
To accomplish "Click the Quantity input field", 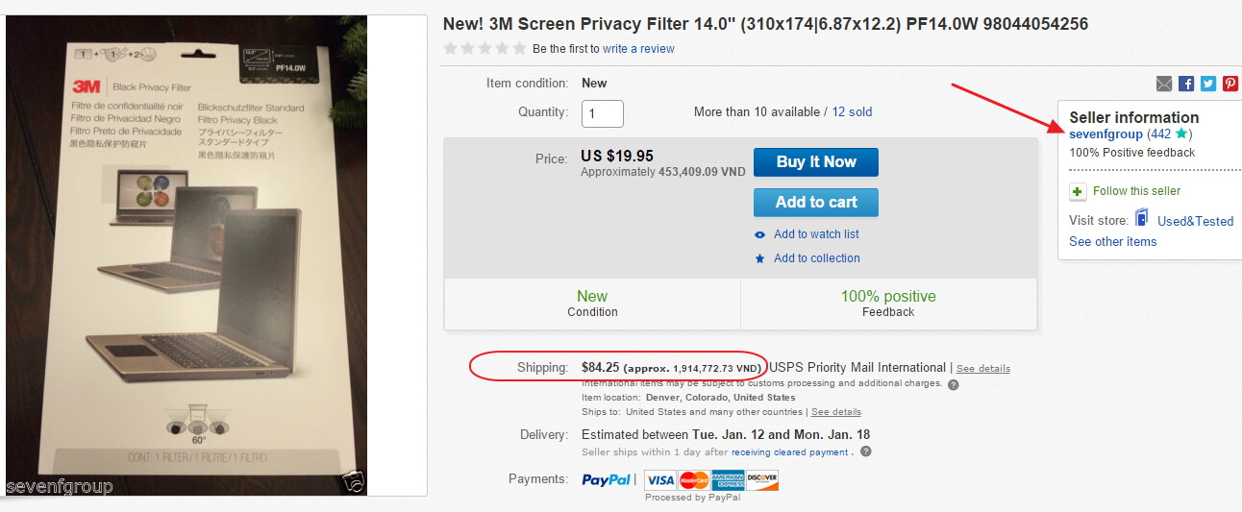I will [x=603, y=113].
